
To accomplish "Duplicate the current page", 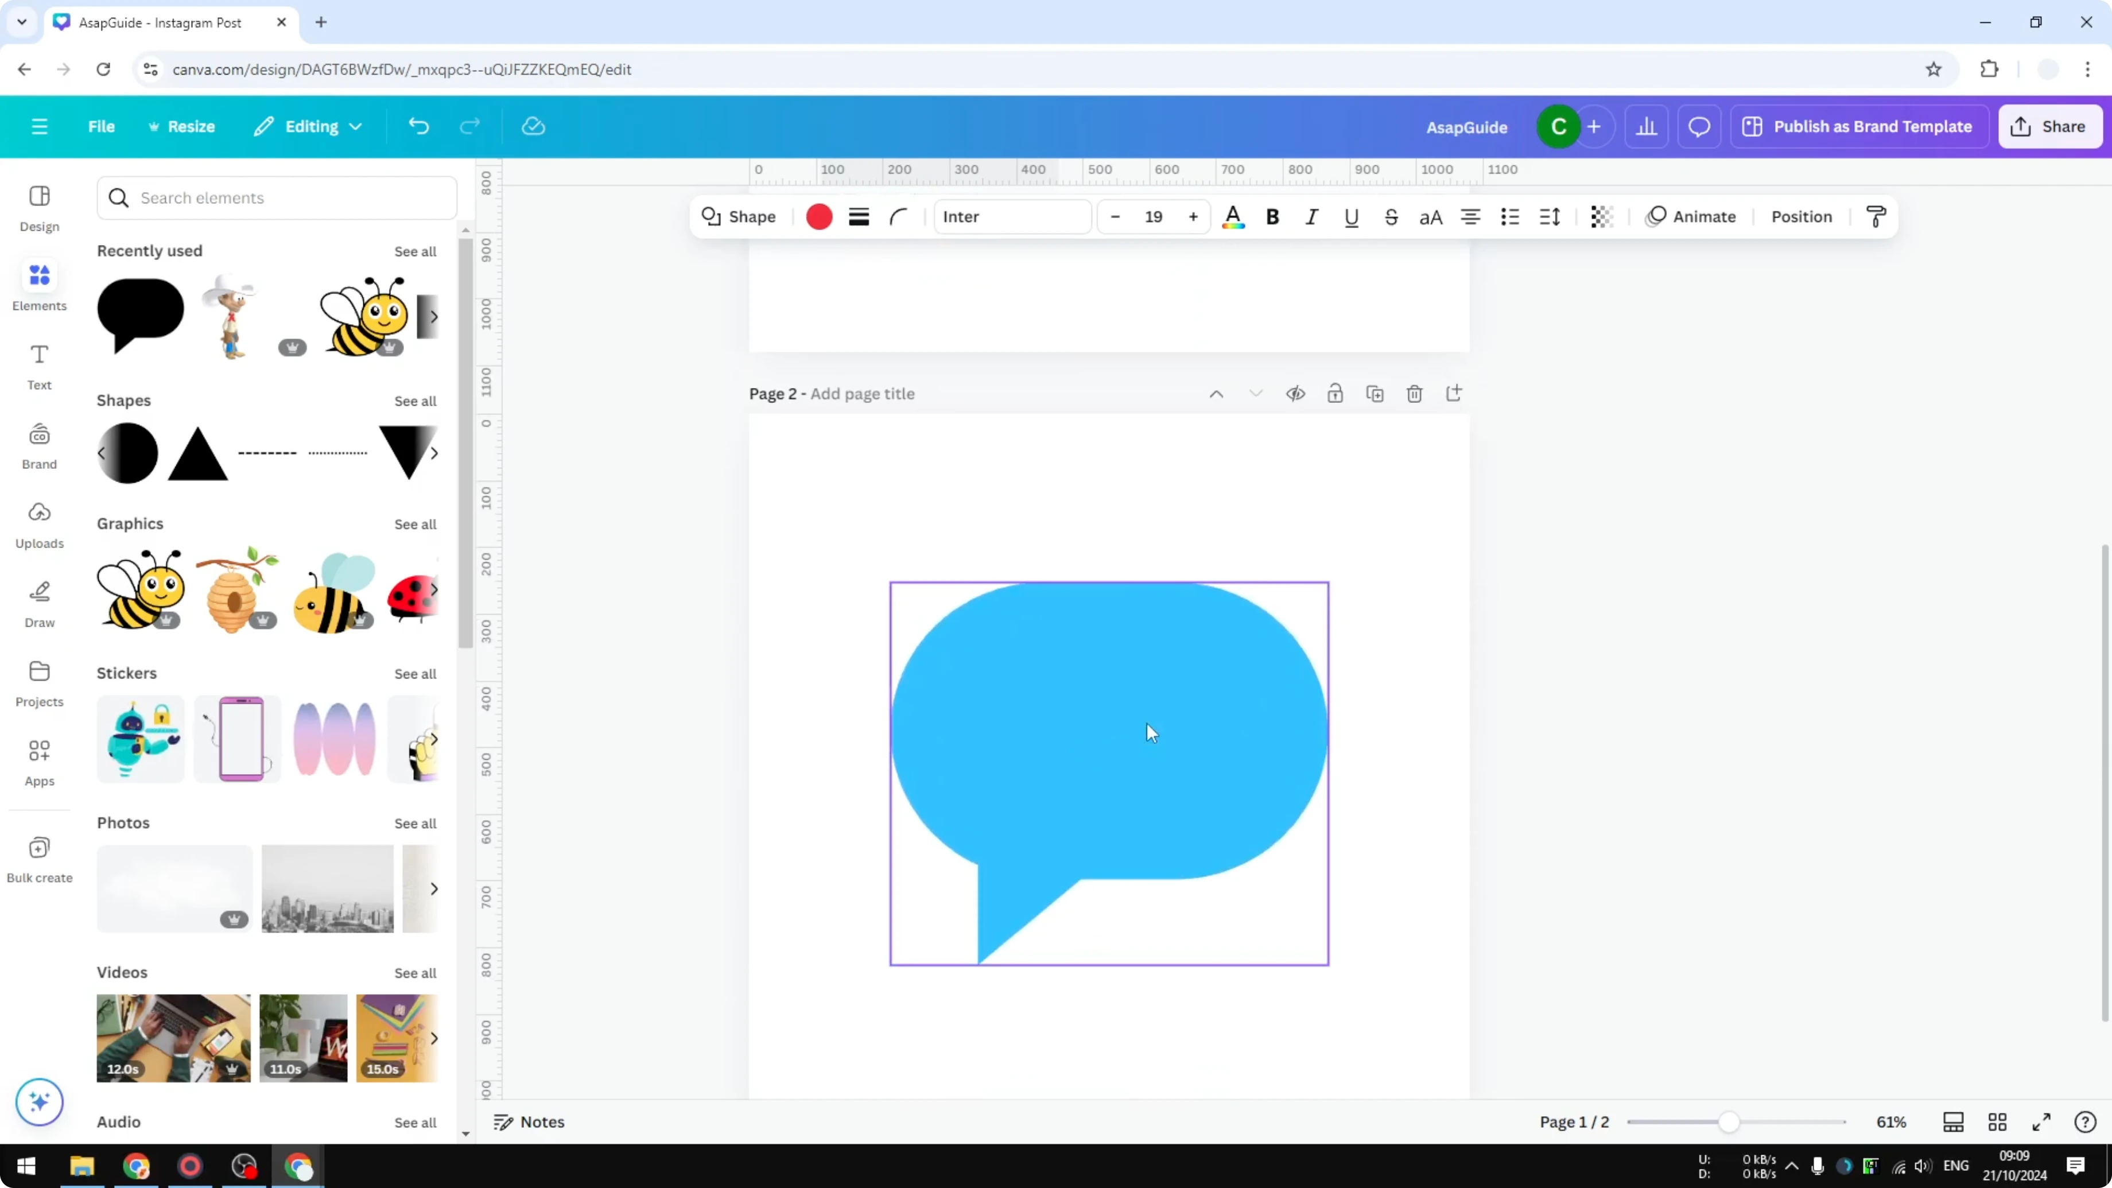I will (x=1375, y=394).
